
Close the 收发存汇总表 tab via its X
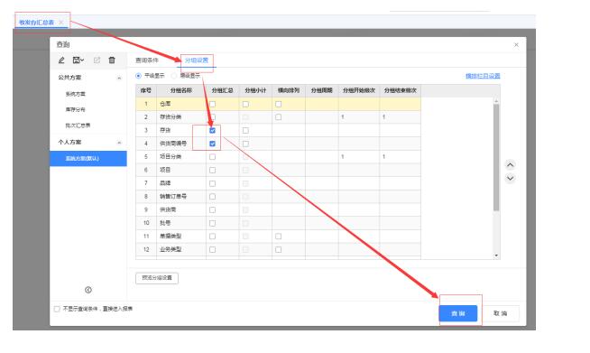[x=61, y=23]
